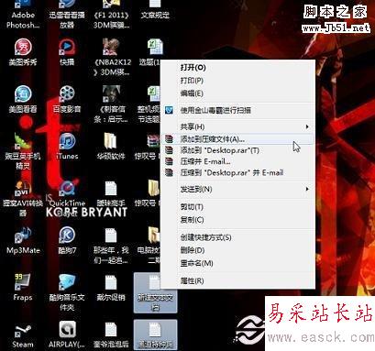Choose 编辑(E) in the context menu
375x351 pixels.
(237, 93)
